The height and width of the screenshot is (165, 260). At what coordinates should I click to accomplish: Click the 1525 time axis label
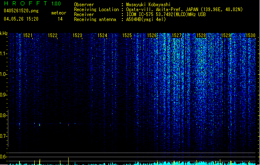127,35
